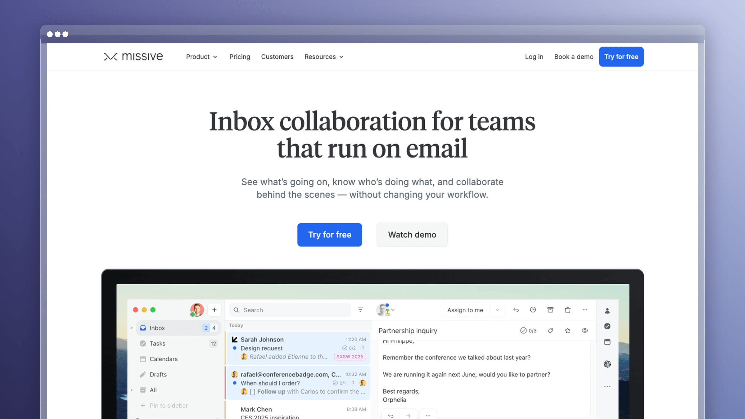
Task: Click Try for free in the navigation bar
Action: [621, 57]
